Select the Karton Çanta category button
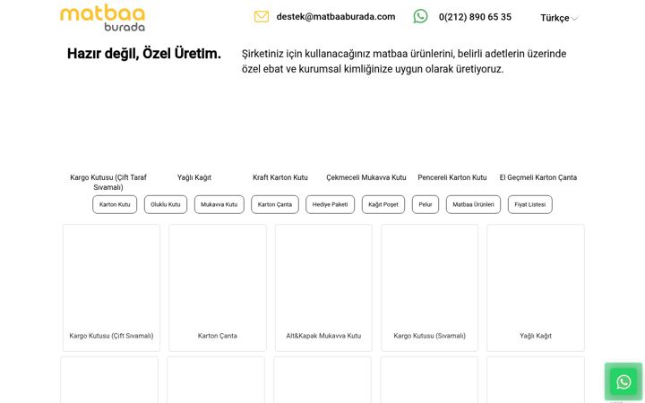Image resolution: width=645 pixels, height=403 pixels. [275, 204]
